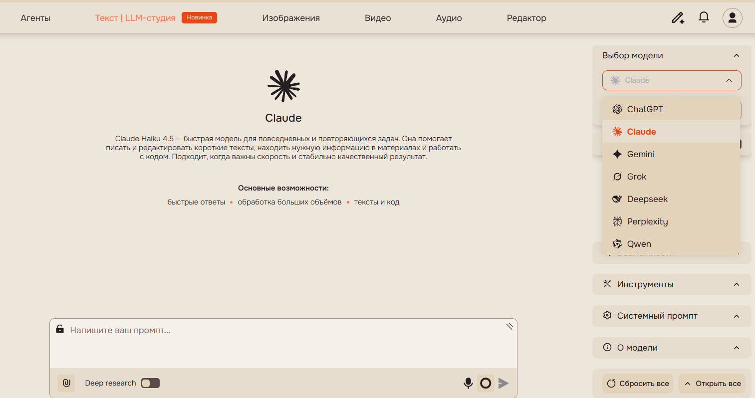Select Qwen from the model list

671,244
